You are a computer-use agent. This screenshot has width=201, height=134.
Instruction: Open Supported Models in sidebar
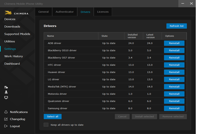point(17,34)
